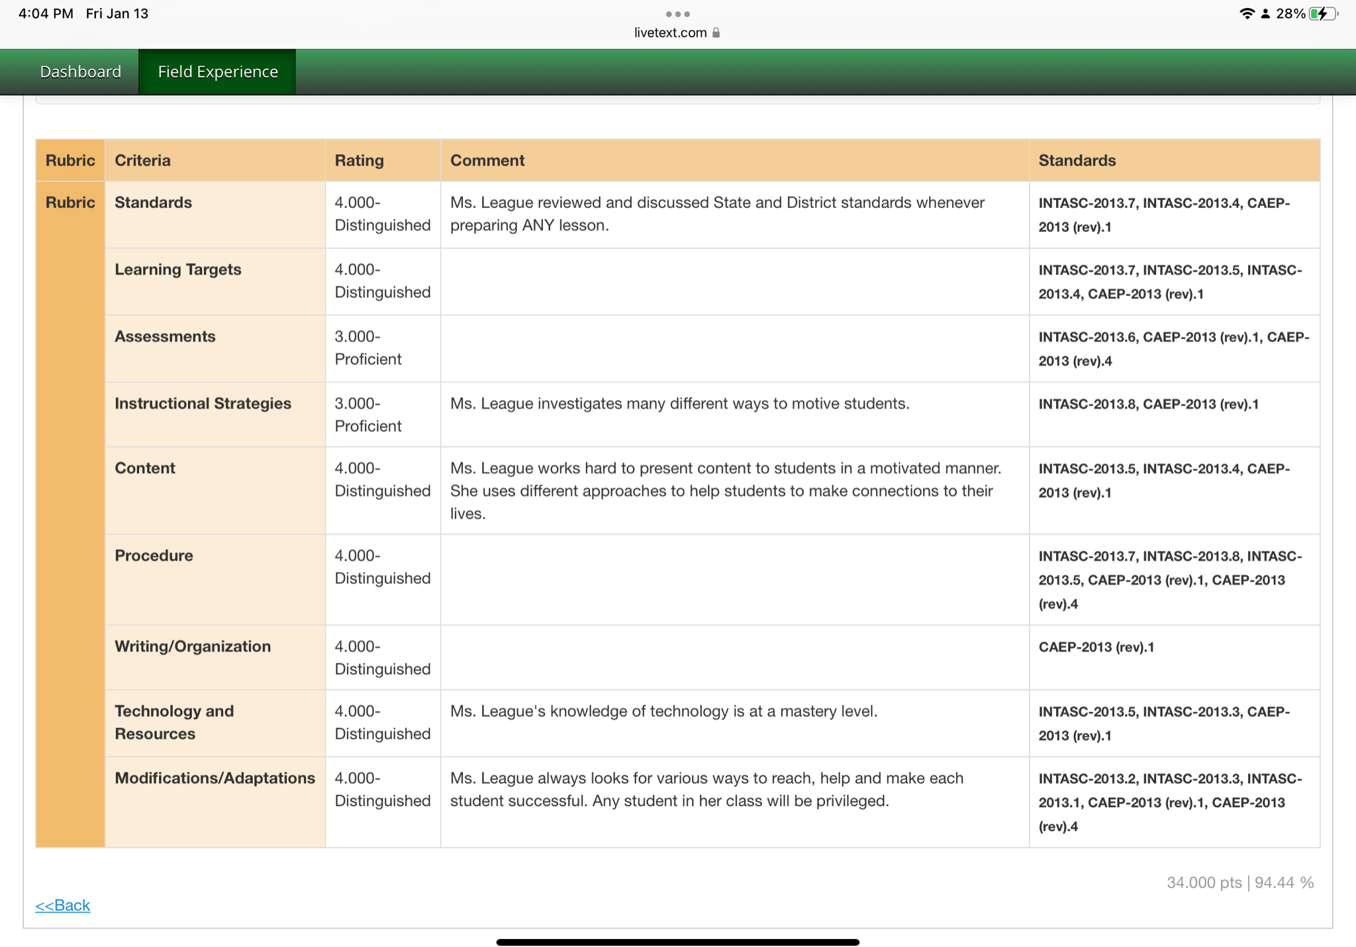Click the Criteria column header

[142, 160]
